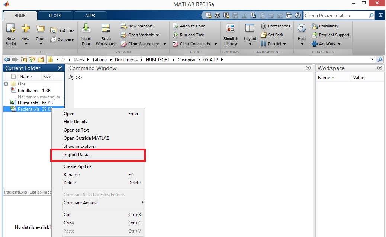Click quick access help question-mark icon
This screenshot has width=386, height=237.
(298, 16)
